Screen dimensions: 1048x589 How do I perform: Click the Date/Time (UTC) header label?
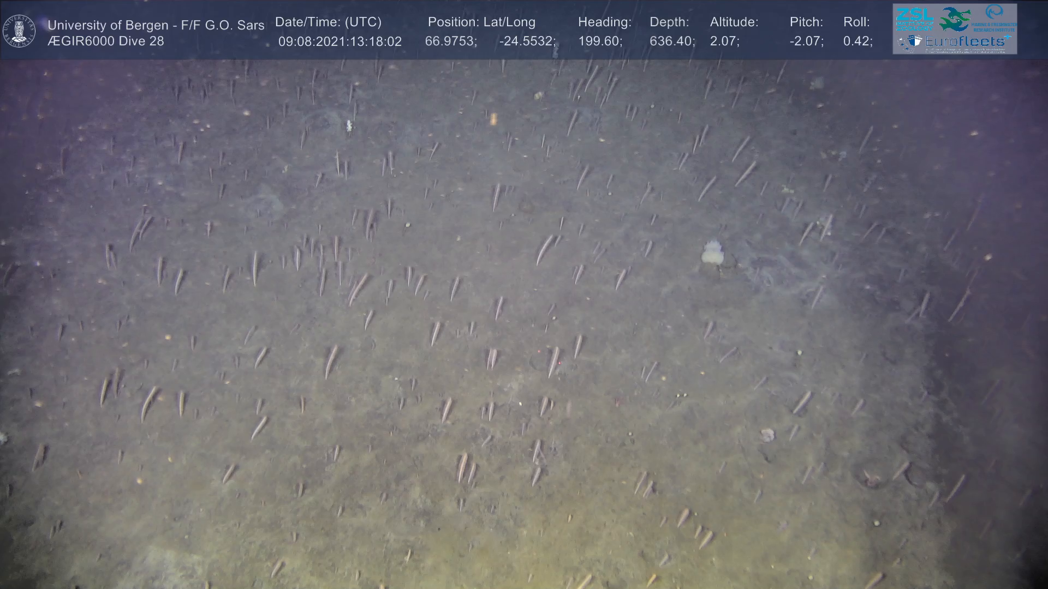(x=328, y=22)
